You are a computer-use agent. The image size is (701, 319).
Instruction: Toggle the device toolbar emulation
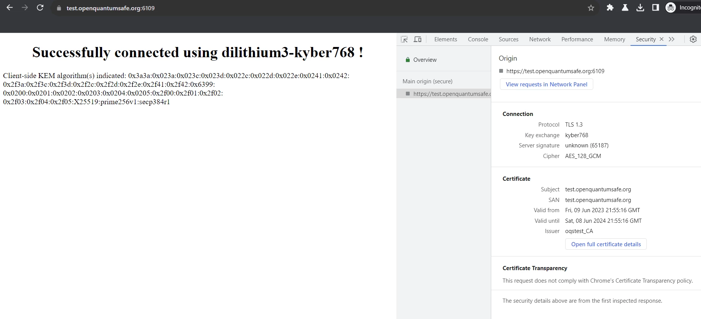point(418,39)
